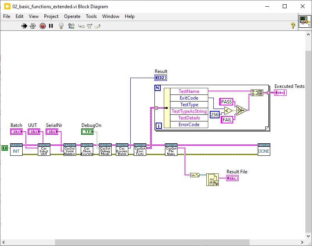Select the CasSet Debug Mode node
Screen dimensions: 312x246
(x=105, y=150)
